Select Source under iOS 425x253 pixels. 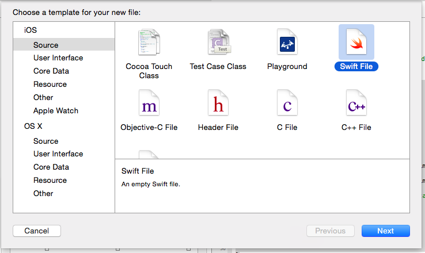pyautogui.click(x=64, y=45)
